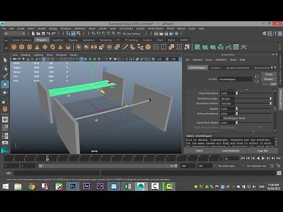Activate the Paint selection tool
The height and width of the screenshot is (212, 283).
click(5, 76)
